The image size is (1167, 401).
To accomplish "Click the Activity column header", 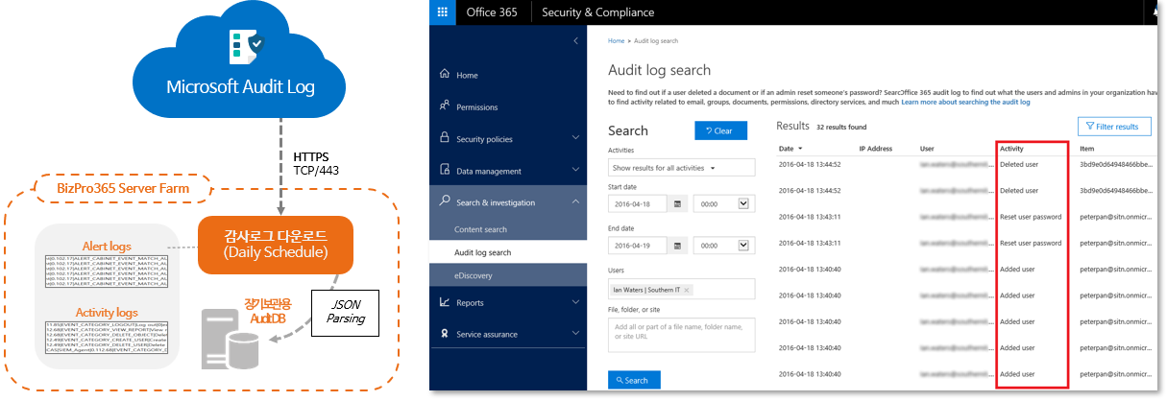I will pos(1010,149).
